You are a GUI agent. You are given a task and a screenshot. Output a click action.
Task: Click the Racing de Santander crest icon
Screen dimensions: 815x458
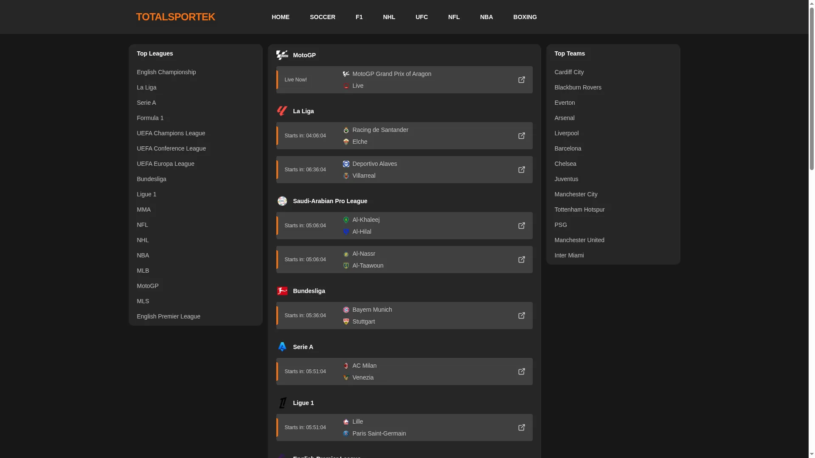346,130
